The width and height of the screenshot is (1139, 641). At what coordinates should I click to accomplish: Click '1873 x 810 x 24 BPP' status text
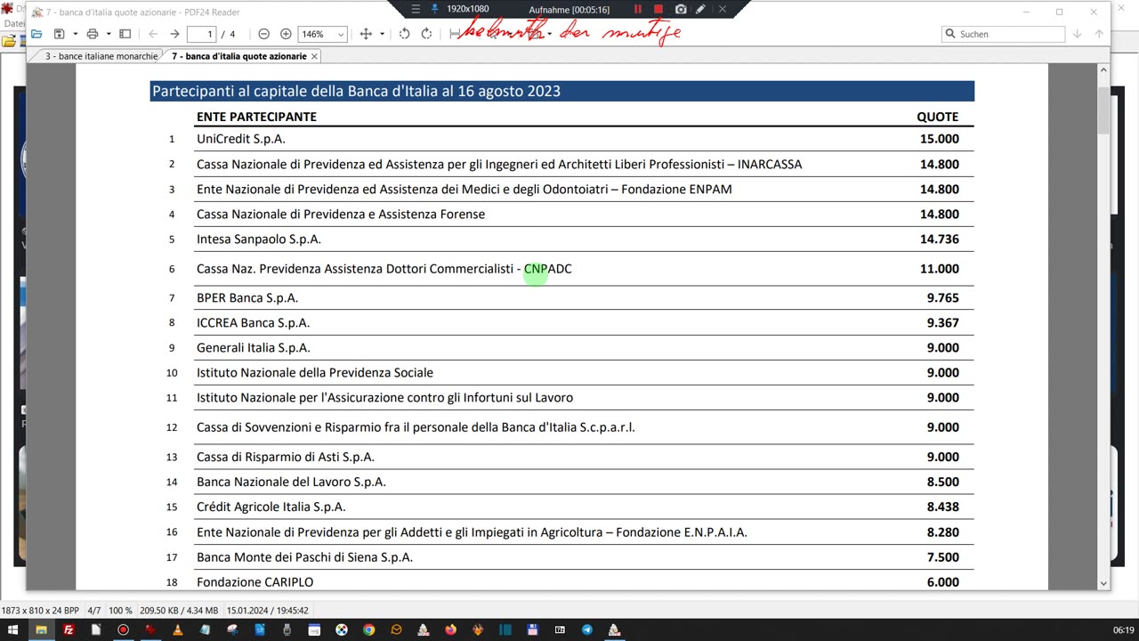point(40,611)
